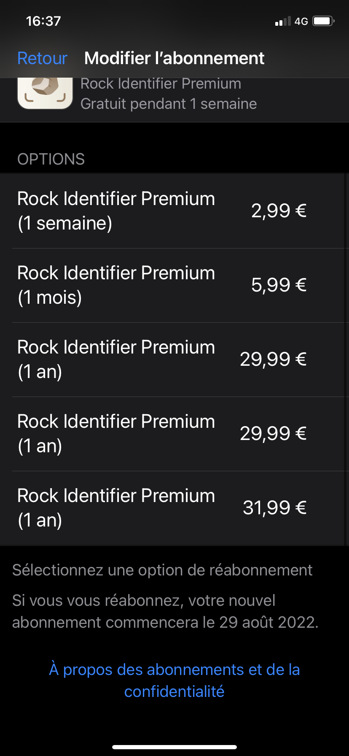
Task: Tap the 4G network indicator
Action: 301,22
